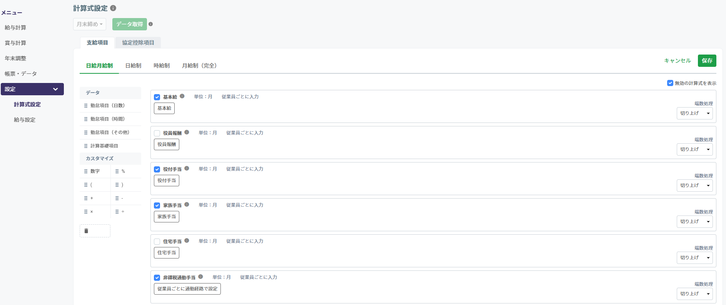Click the trash bin drop area
726x305 pixels.
[95, 231]
